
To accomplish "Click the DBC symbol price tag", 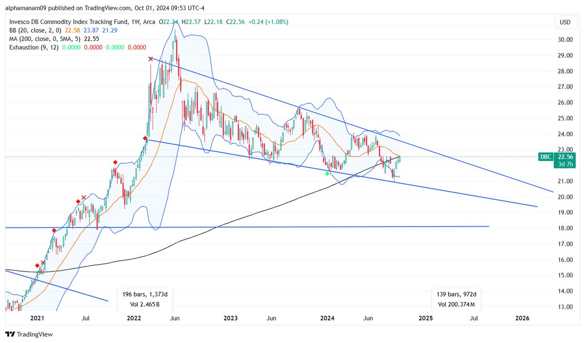I will [x=545, y=157].
